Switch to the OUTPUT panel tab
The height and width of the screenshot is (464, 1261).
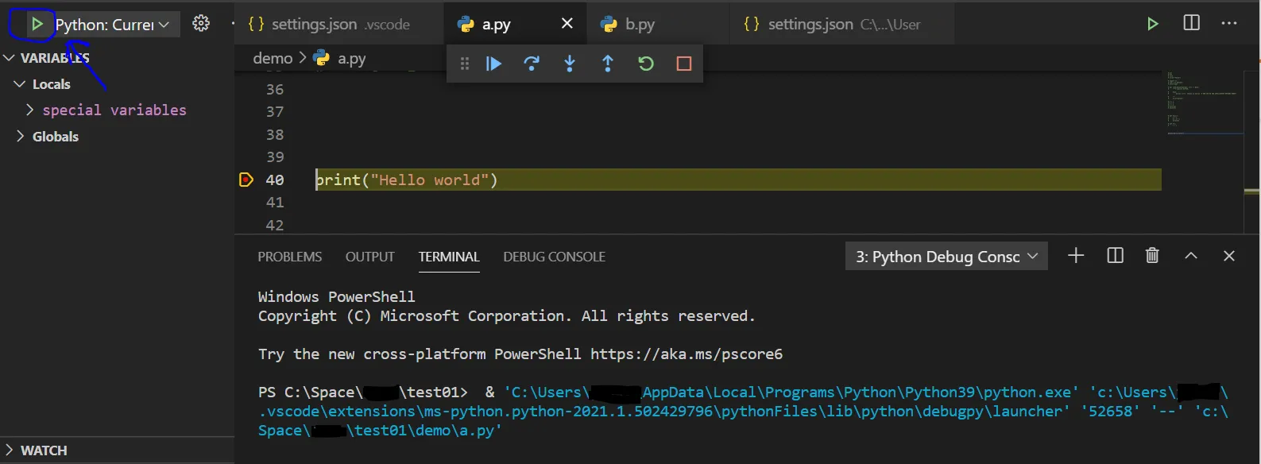point(369,257)
